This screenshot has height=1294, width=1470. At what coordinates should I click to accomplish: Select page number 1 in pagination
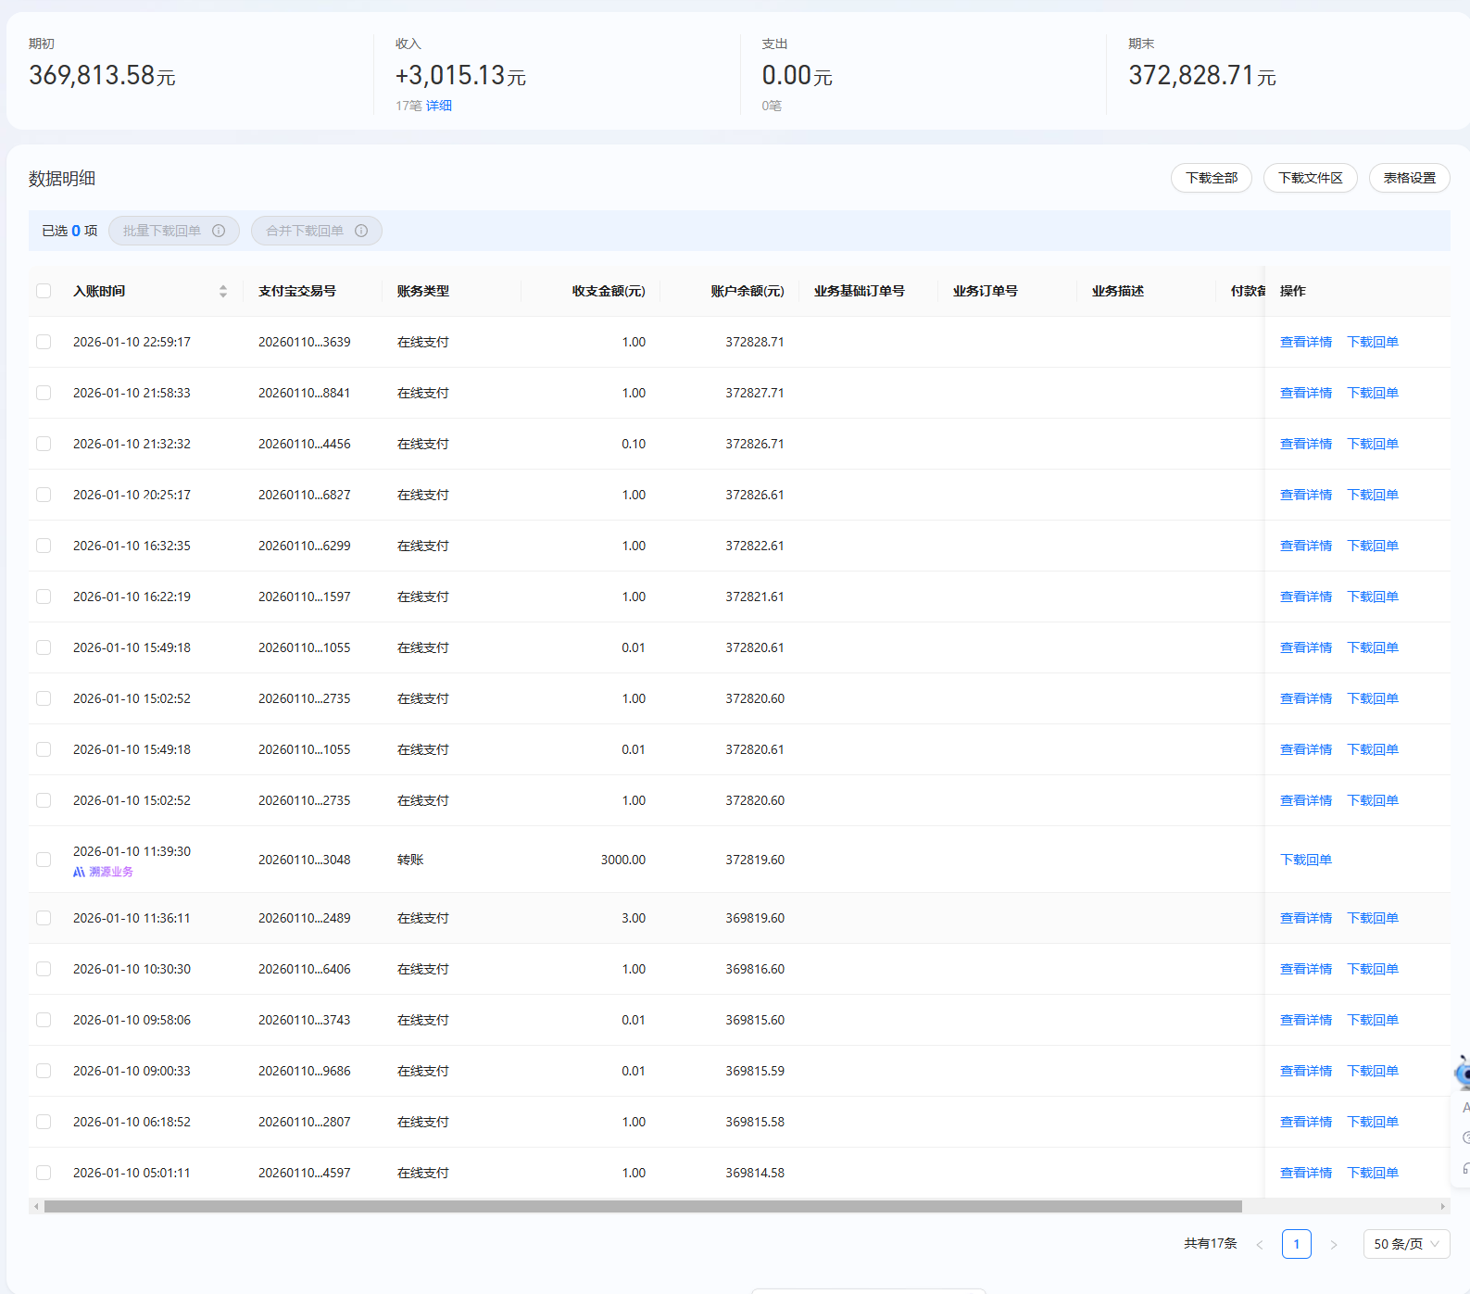click(x=1296, y=1244)
